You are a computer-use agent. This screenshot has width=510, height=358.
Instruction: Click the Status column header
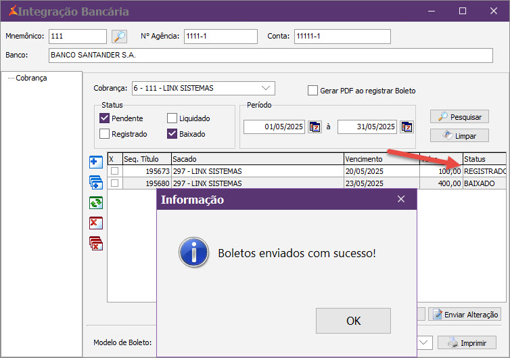pos(484,159)
